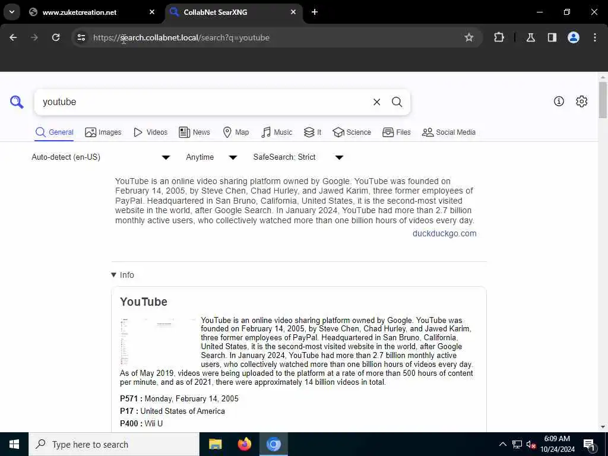The image size is (608, 456).
Task: Click the P571 date property row
Action: click(x=179, y=398)
